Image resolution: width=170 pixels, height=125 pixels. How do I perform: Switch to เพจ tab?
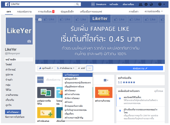(x=9, y=11)
